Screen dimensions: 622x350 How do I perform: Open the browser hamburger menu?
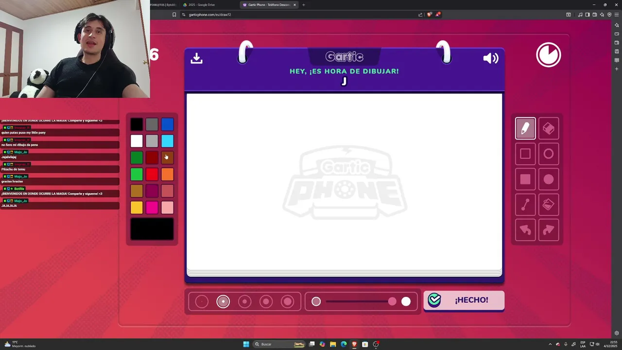coord(617,15)
